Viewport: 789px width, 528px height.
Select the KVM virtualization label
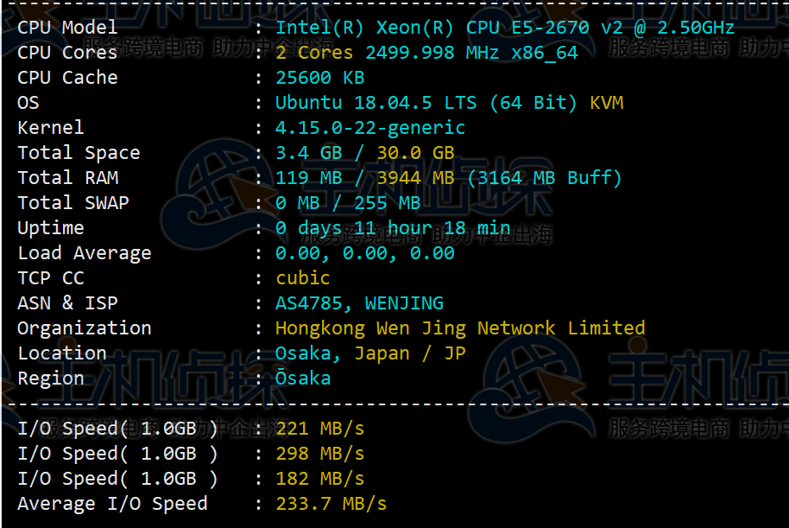607,102
